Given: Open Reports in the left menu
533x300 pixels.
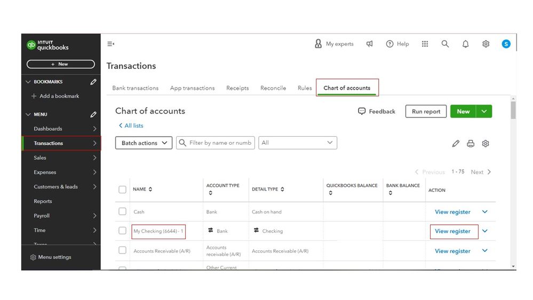Looking at the screenshot, I should (x=43, y=201).
